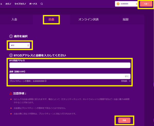Click the blockchain fee info icon
Screen dimensions: 154x126
46,81
